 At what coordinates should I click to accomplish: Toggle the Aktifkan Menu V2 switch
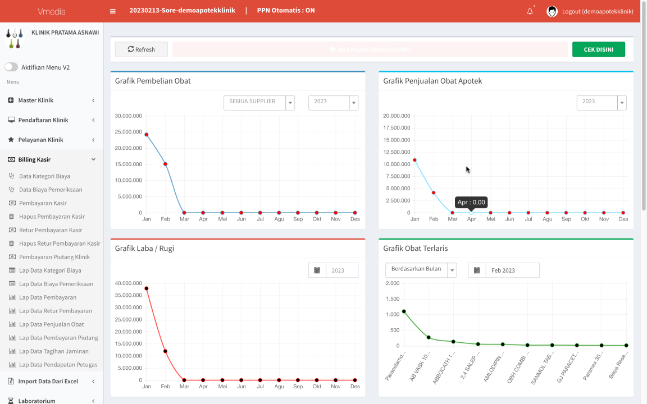(11, 67)
